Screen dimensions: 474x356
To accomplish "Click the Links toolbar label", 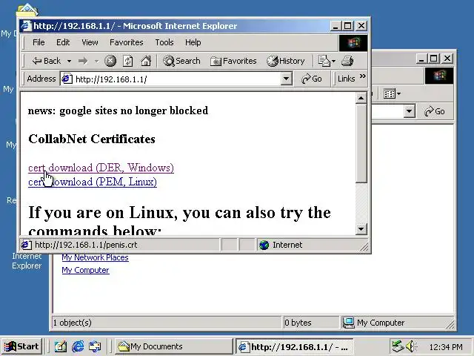I will point(346,79).
